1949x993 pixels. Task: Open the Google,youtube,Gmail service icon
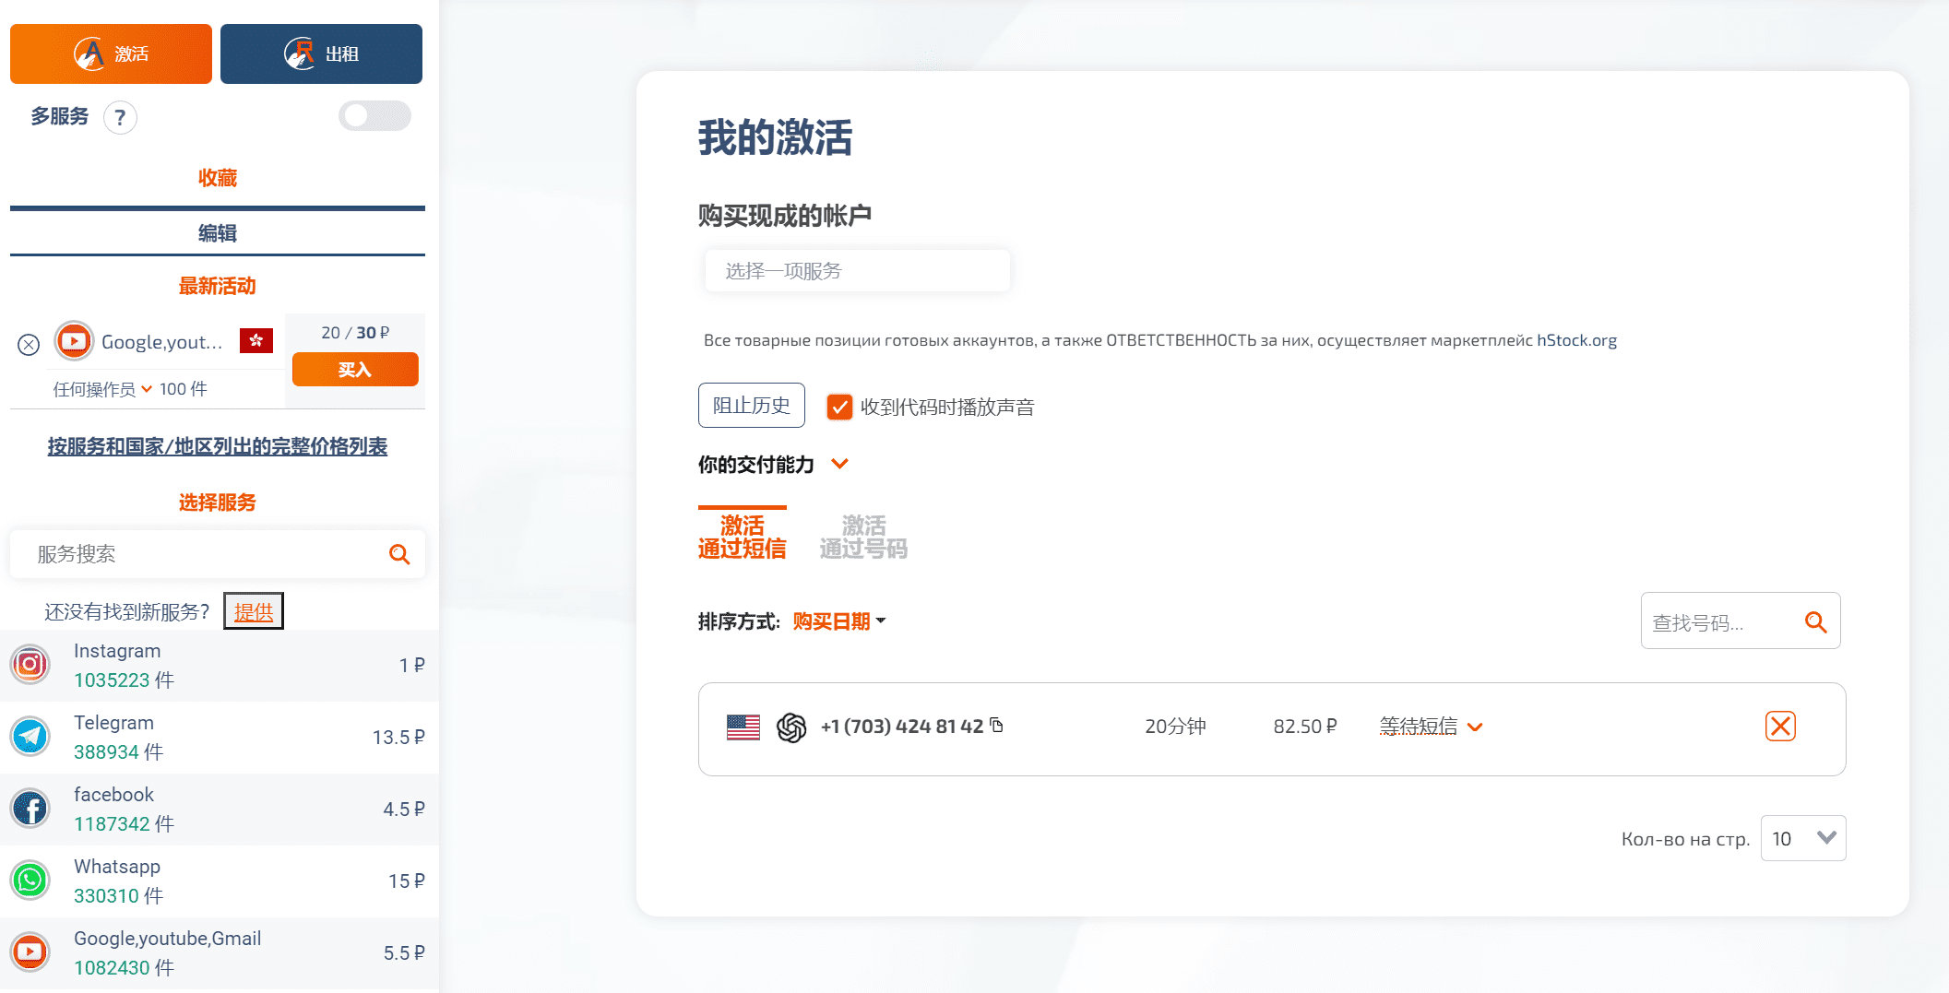(30, 952)
